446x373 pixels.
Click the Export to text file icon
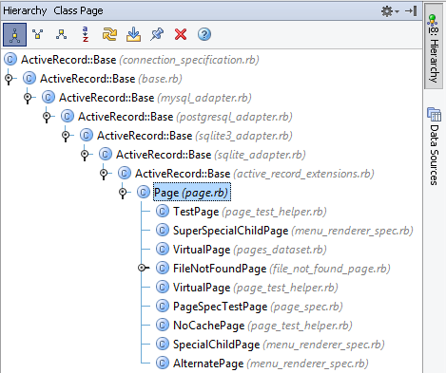(x=133, y=34)
